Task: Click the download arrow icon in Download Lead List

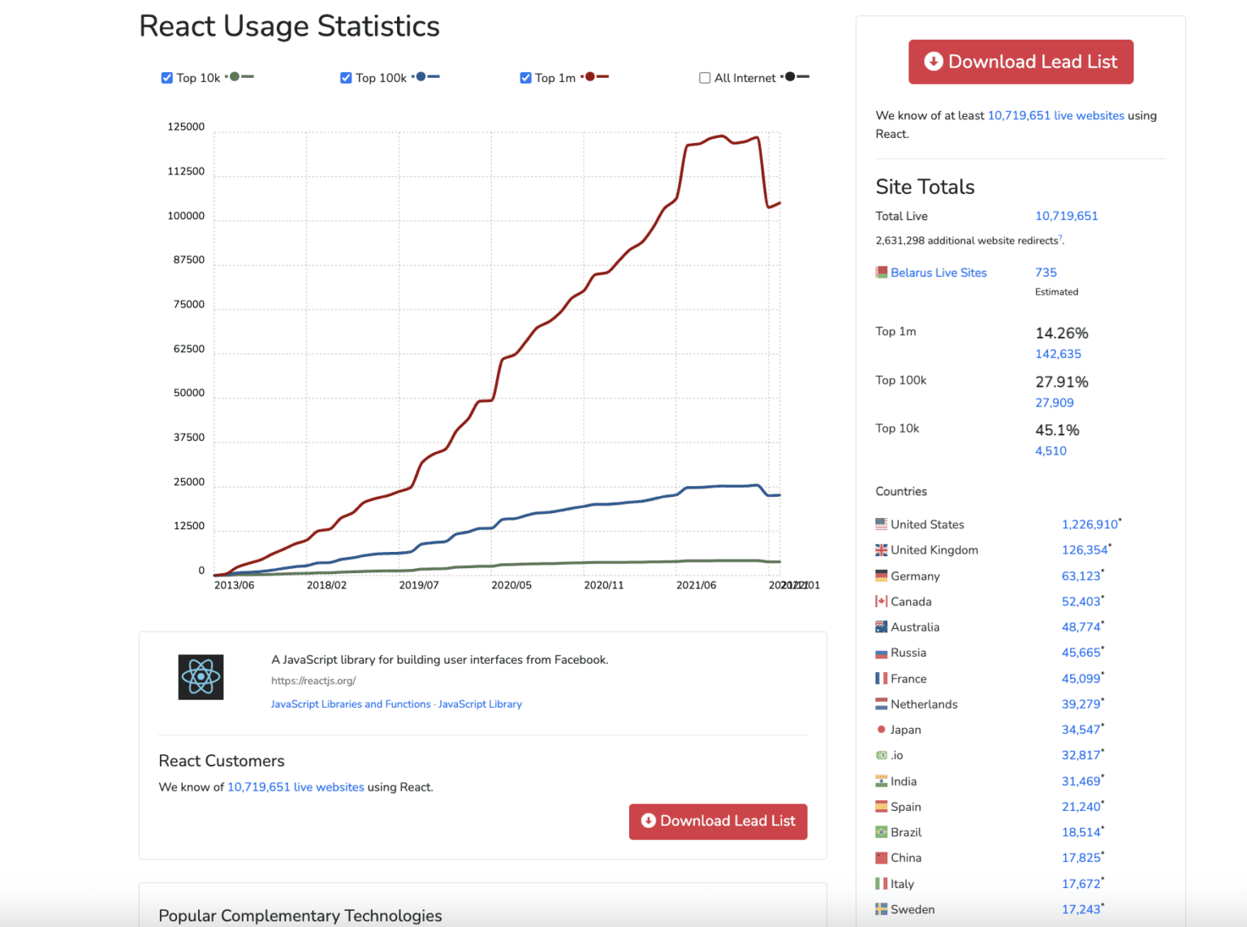Action: point(932,61)
